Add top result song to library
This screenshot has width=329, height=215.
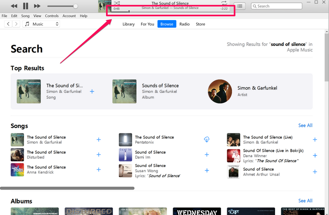pyautogui.click(x=92, y=91)
